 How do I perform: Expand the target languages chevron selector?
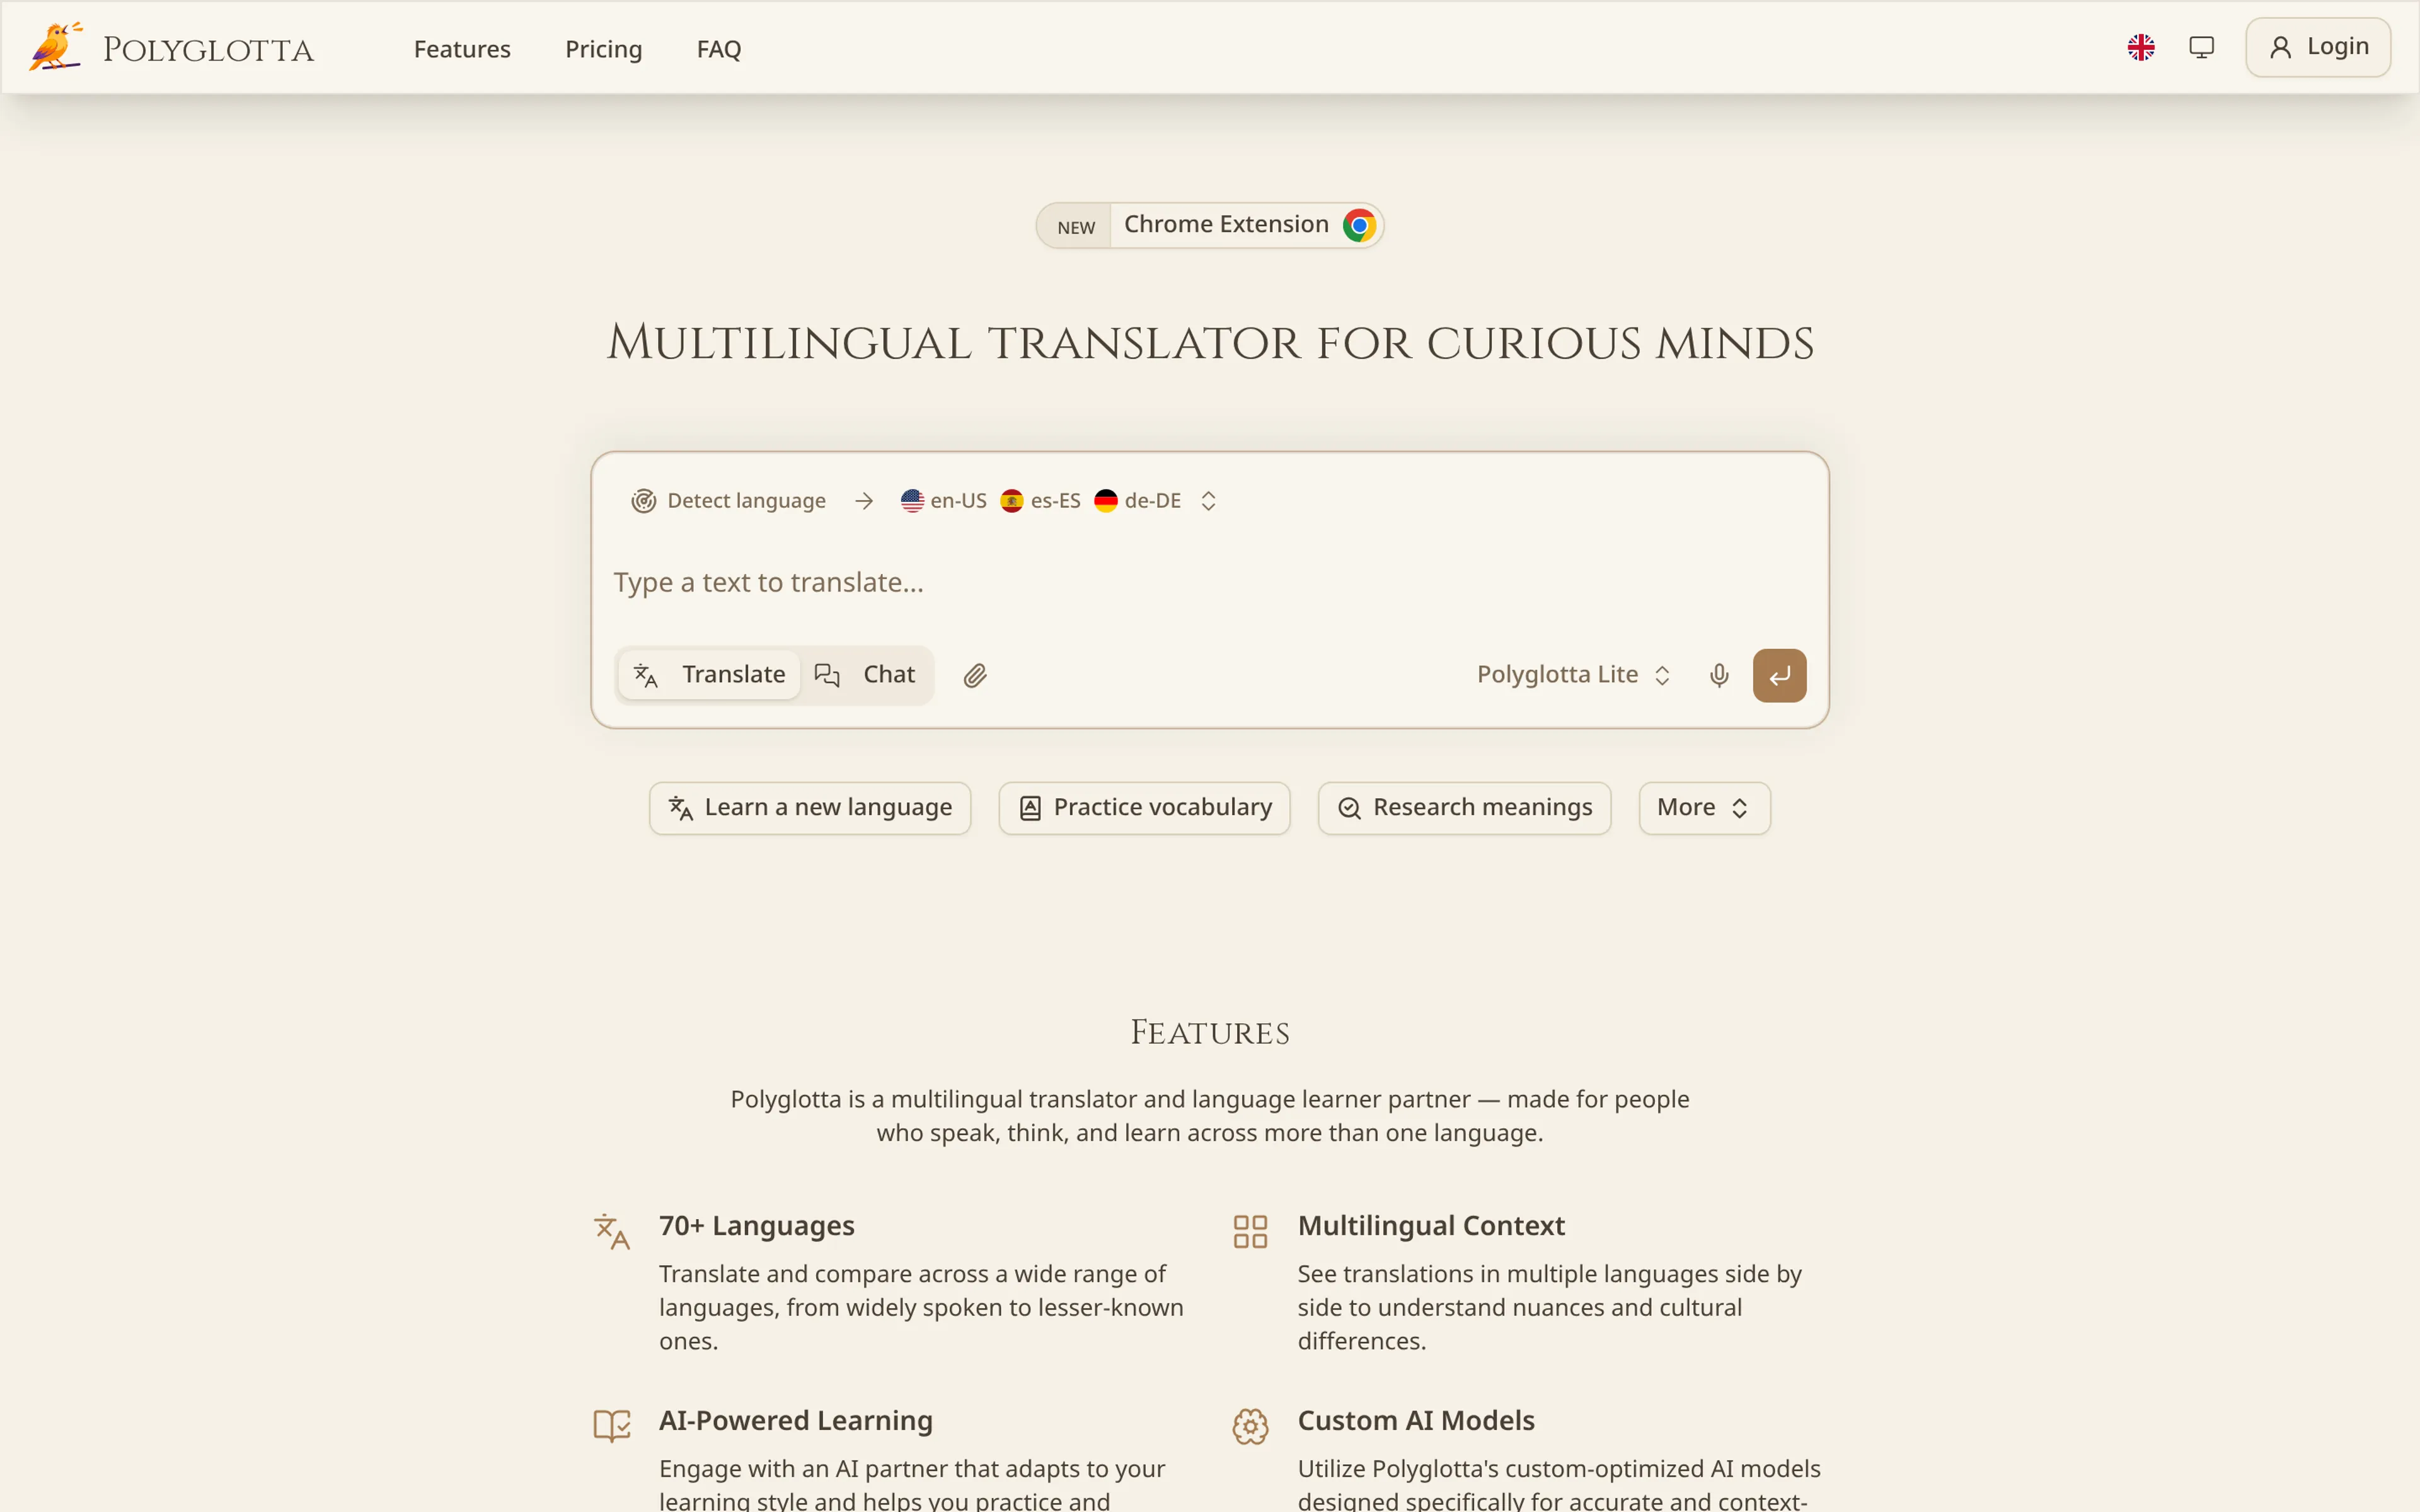pos(1208,501)
